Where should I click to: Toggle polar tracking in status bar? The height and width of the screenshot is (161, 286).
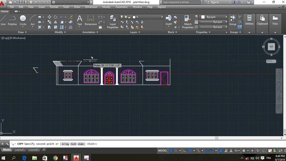click(190, 151)
